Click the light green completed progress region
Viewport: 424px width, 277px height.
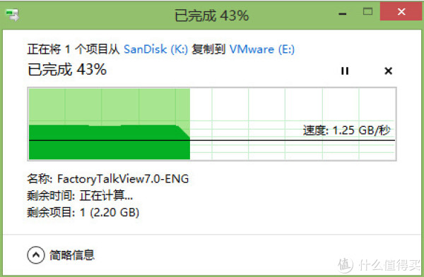click(108, 106)
